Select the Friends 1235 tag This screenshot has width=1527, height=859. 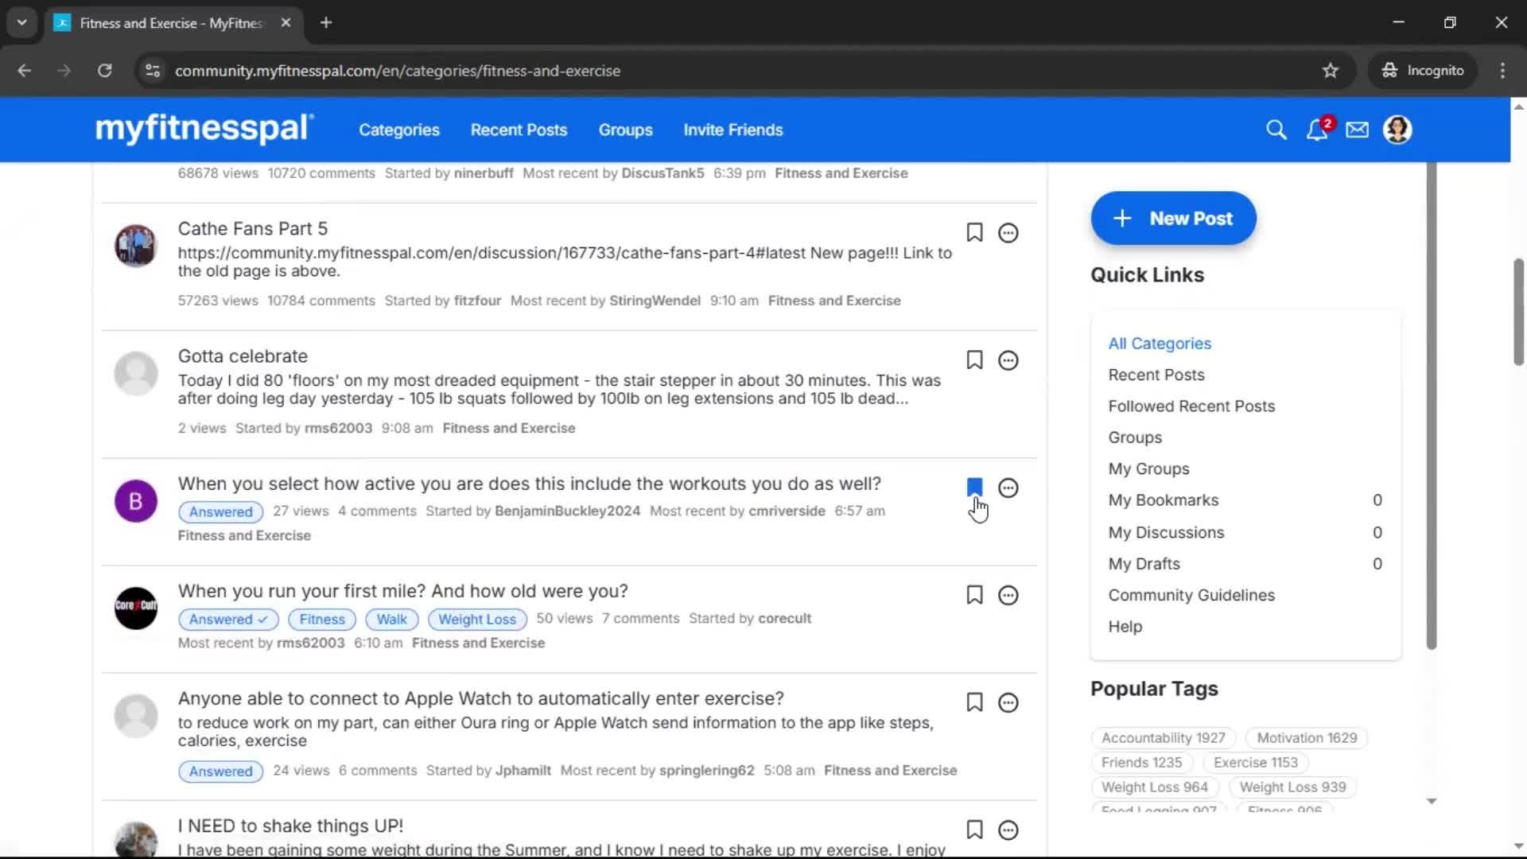click(1141, 763)
